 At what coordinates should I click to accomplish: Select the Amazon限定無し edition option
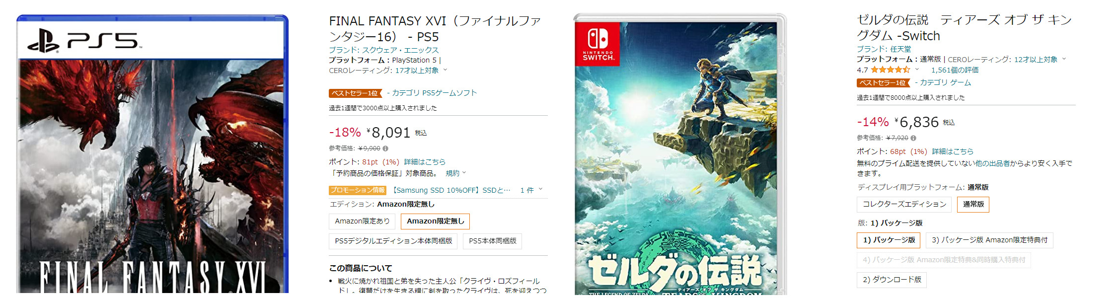[x=435, y=221]
